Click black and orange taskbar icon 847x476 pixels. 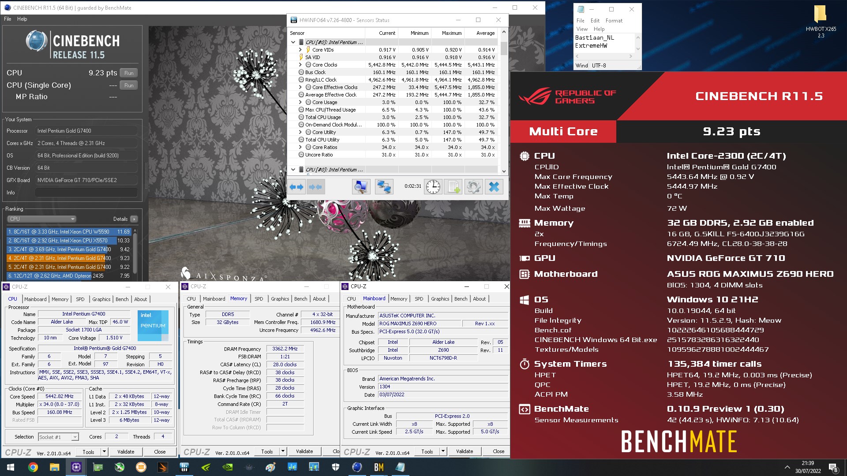pos(163,467)
